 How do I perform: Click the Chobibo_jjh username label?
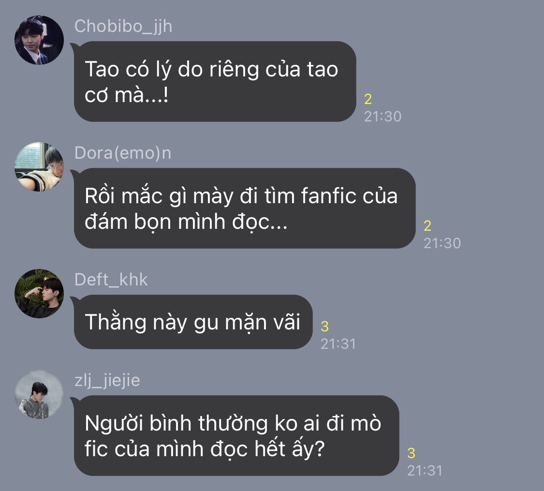point(123,27)
